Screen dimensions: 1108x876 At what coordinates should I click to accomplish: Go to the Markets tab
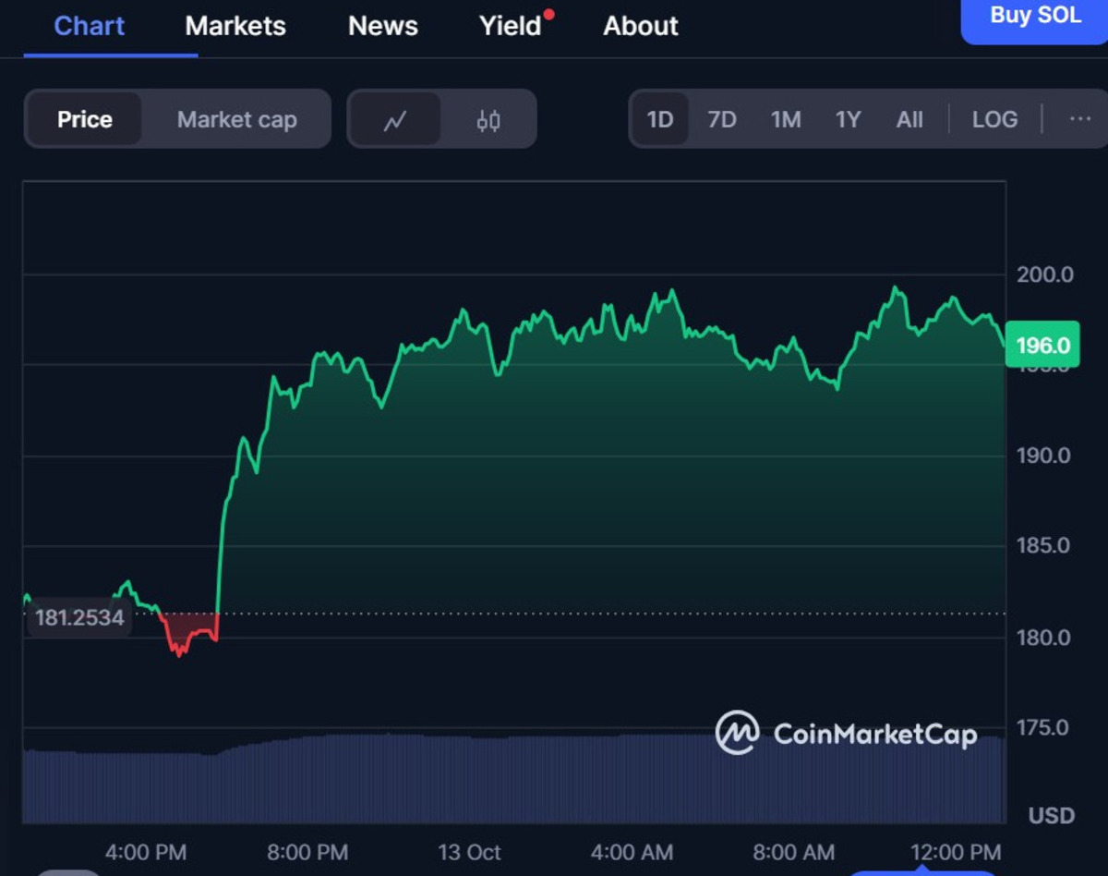point(235,26)
